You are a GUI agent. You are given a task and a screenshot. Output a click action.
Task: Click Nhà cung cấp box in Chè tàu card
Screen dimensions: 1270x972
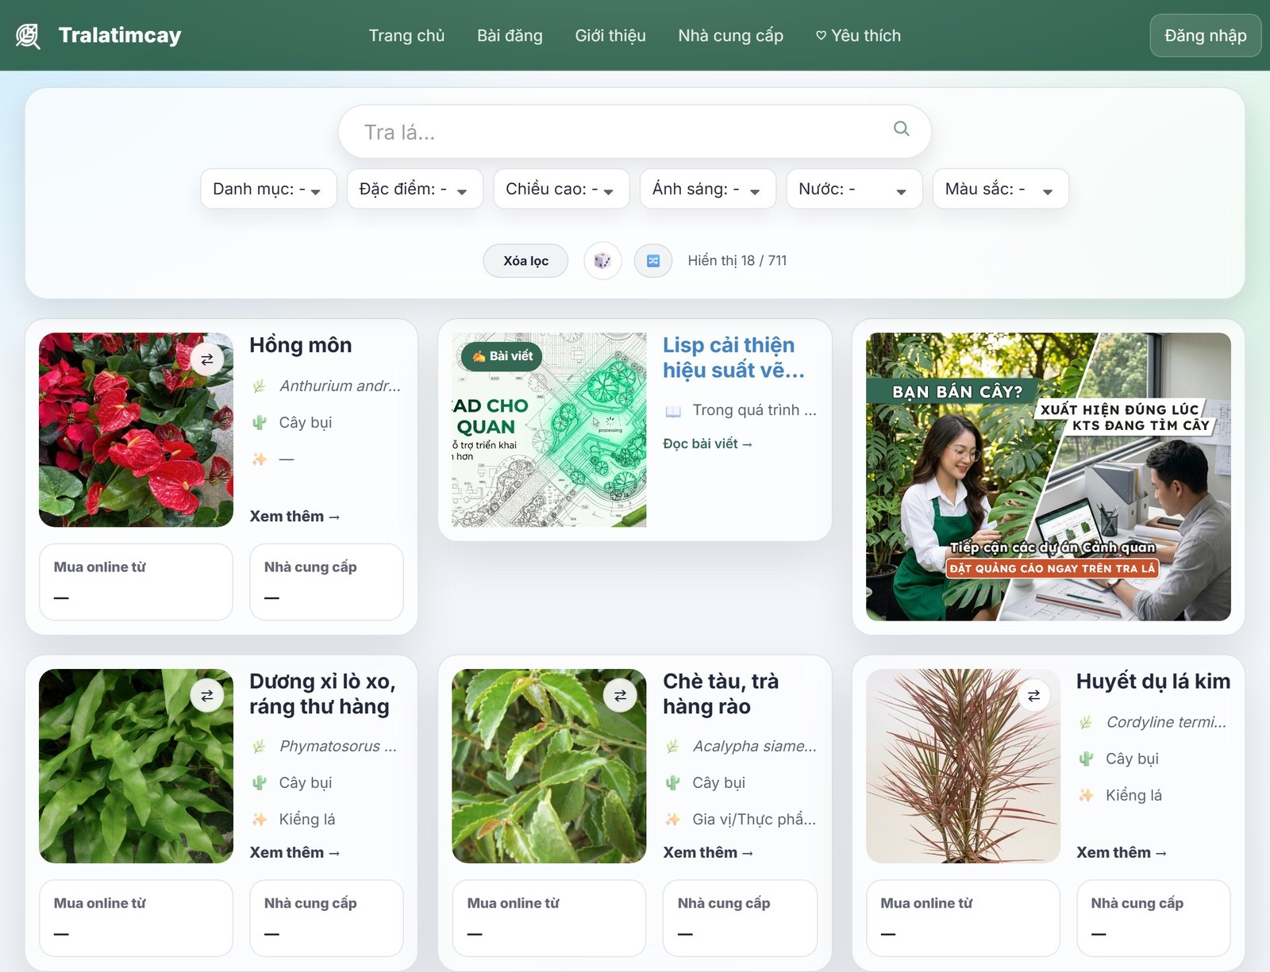740,918
